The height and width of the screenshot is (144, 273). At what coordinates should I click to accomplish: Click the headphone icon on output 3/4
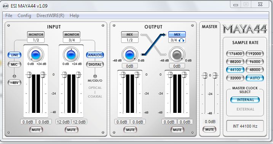(x=181, y=40)
